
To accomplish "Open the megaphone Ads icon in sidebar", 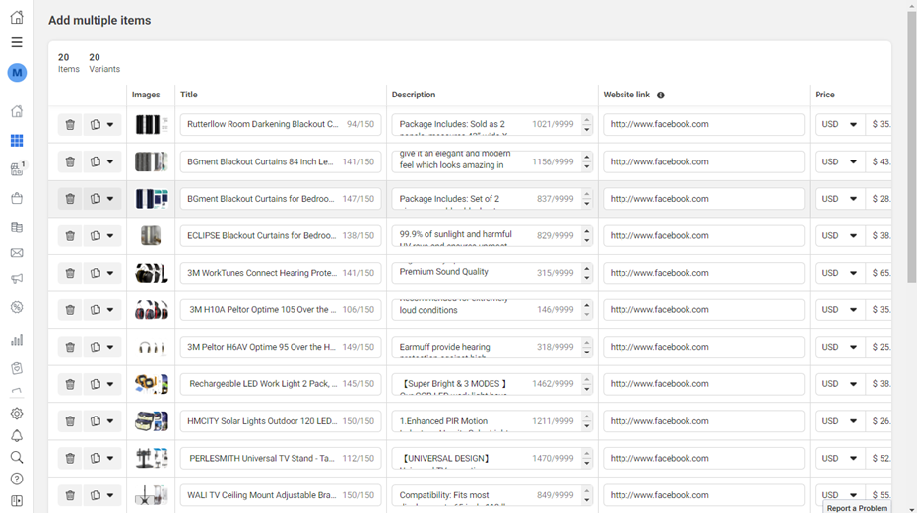I will (x=17, y=279).
